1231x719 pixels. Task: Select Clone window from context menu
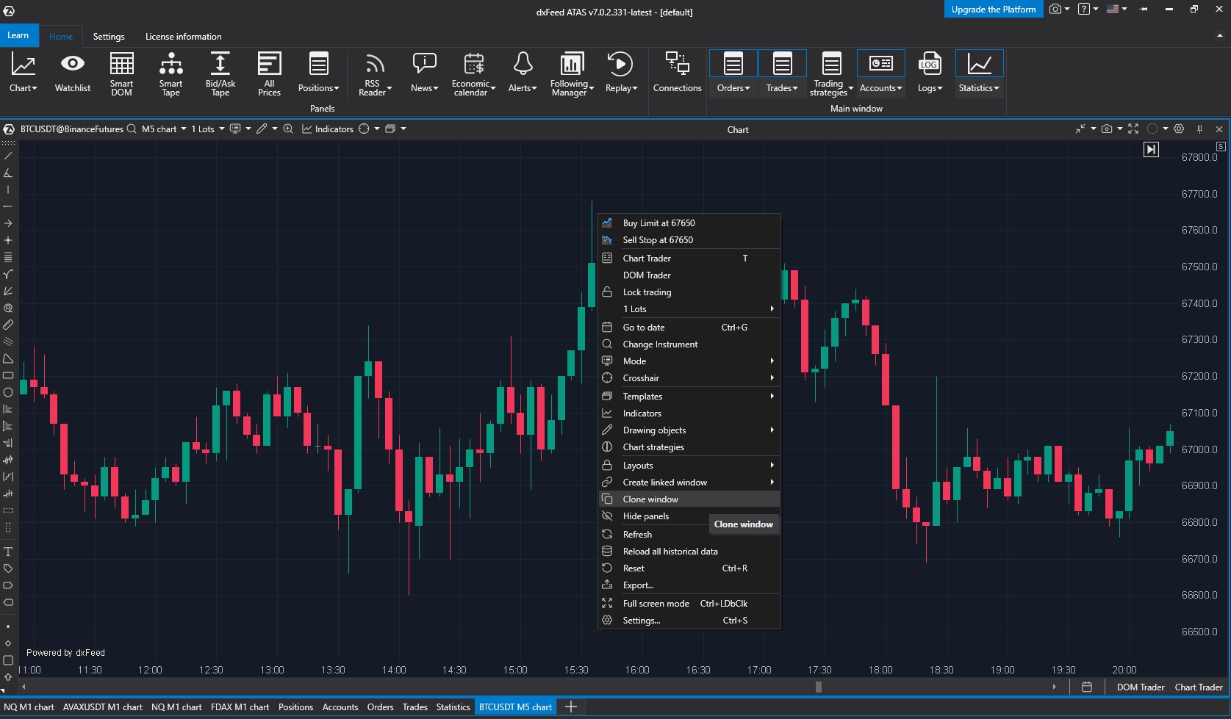pos(650,499)
